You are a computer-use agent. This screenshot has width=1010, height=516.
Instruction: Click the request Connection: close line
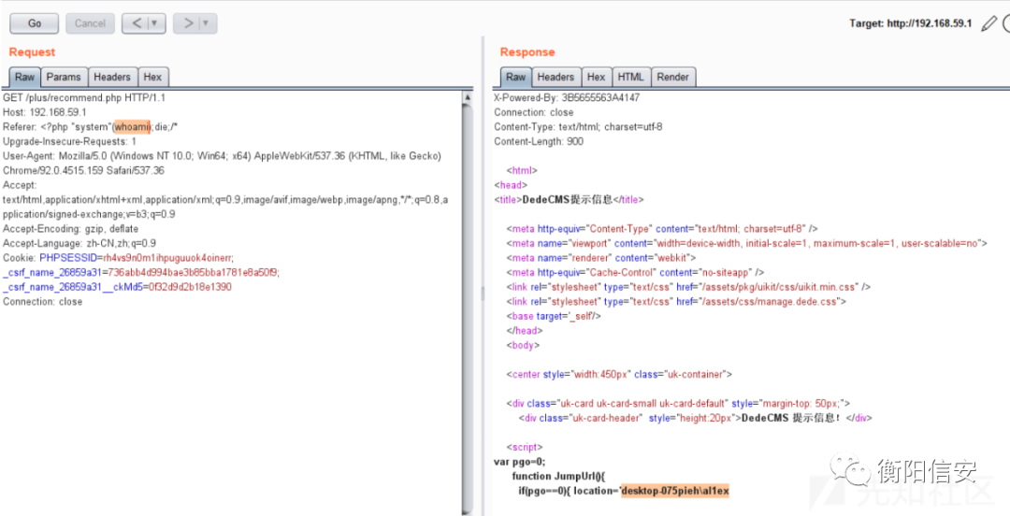pos(42,302)
